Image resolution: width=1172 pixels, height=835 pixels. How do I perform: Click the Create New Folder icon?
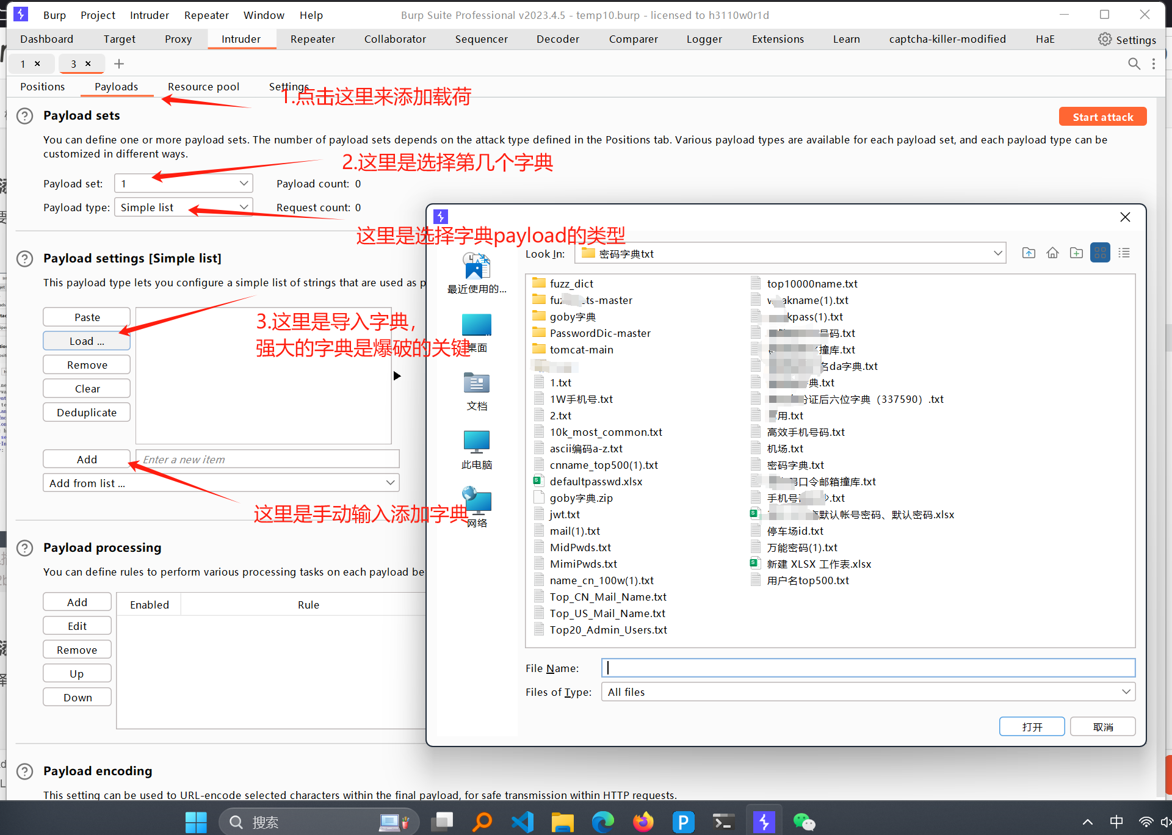(x=1076, y=253)
